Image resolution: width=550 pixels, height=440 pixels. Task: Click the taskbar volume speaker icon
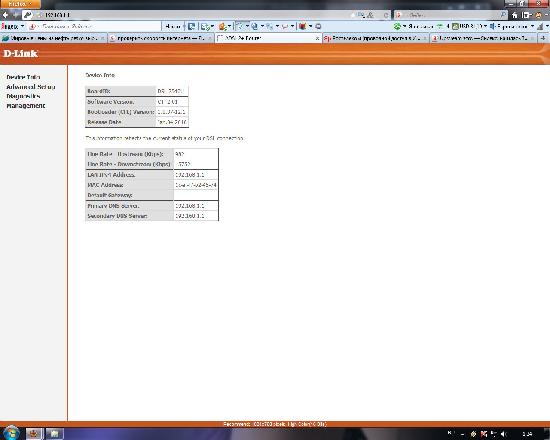click(504, 434)
